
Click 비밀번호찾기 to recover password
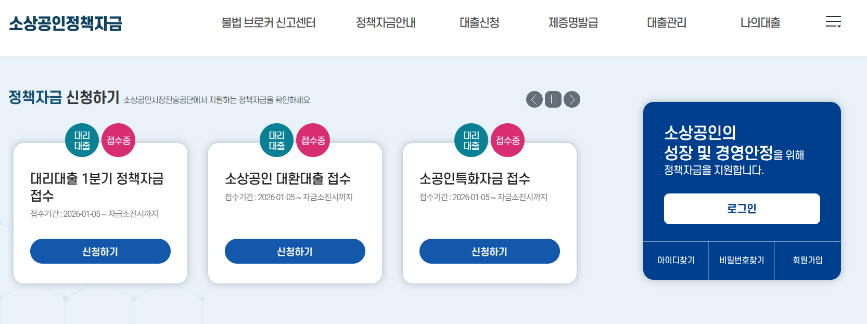(741, 261)
